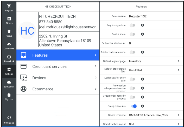The image size is (184, 127).
Task: Open Default order status filter chevron
Action: tap(179, 70)
